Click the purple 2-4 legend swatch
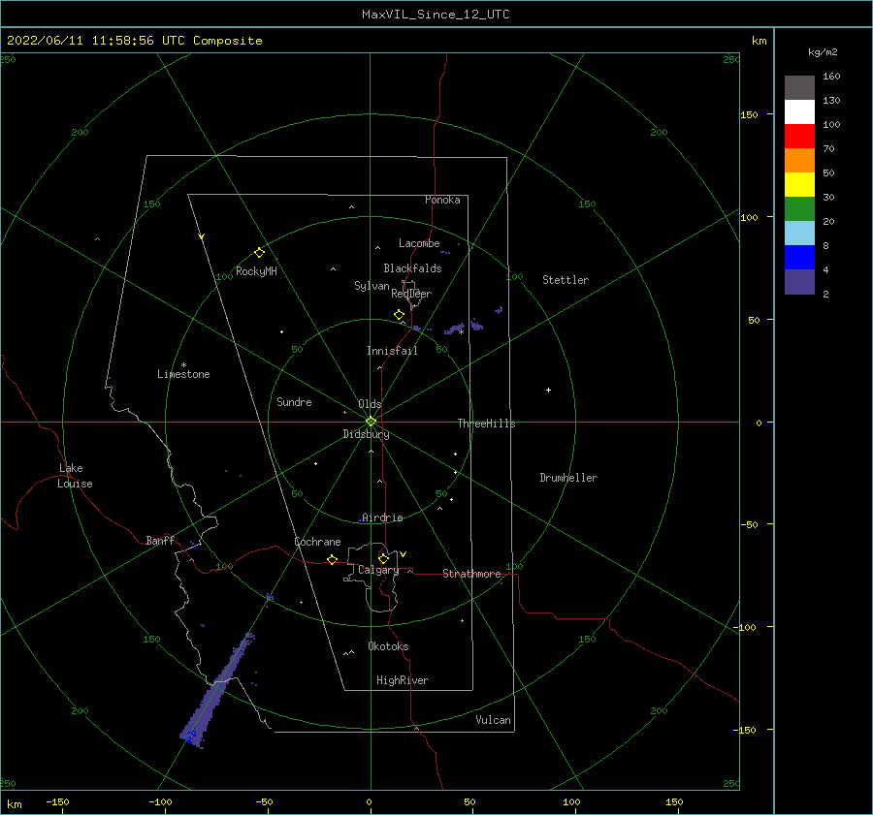The width and height of the screenshot is (873, 815). coord(799,281)
